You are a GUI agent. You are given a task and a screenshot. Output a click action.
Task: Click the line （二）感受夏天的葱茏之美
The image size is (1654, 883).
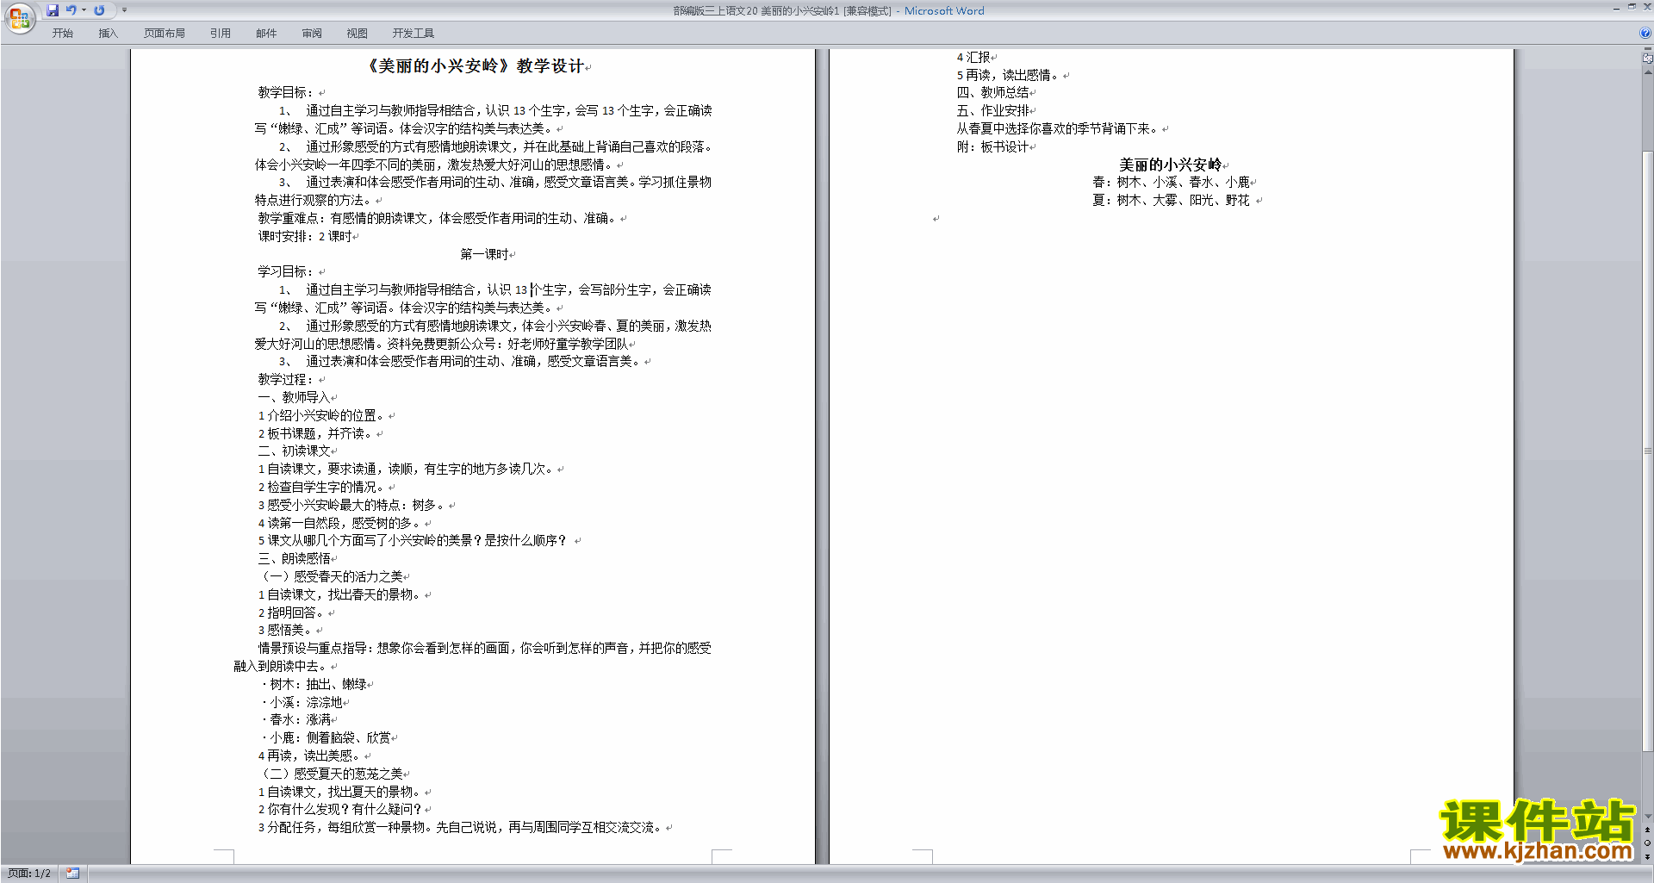[x=333, y=774]
